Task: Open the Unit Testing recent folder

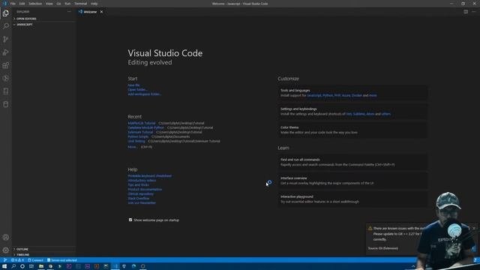Action: 136,142
